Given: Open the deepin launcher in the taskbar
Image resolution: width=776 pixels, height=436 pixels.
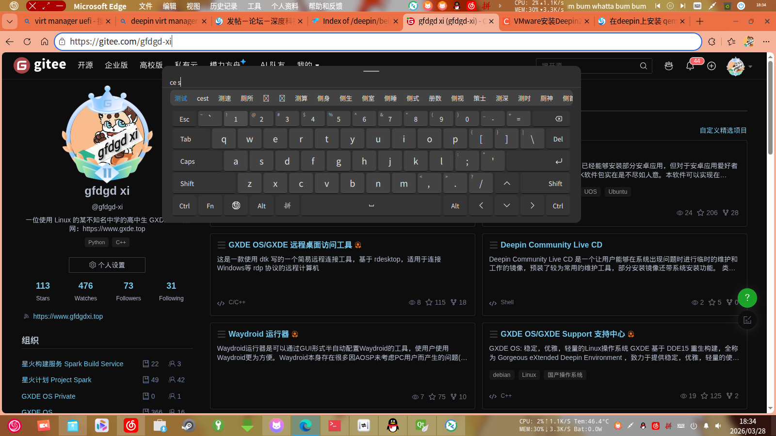Looking at the screenshot, I should tap(15, 425).
